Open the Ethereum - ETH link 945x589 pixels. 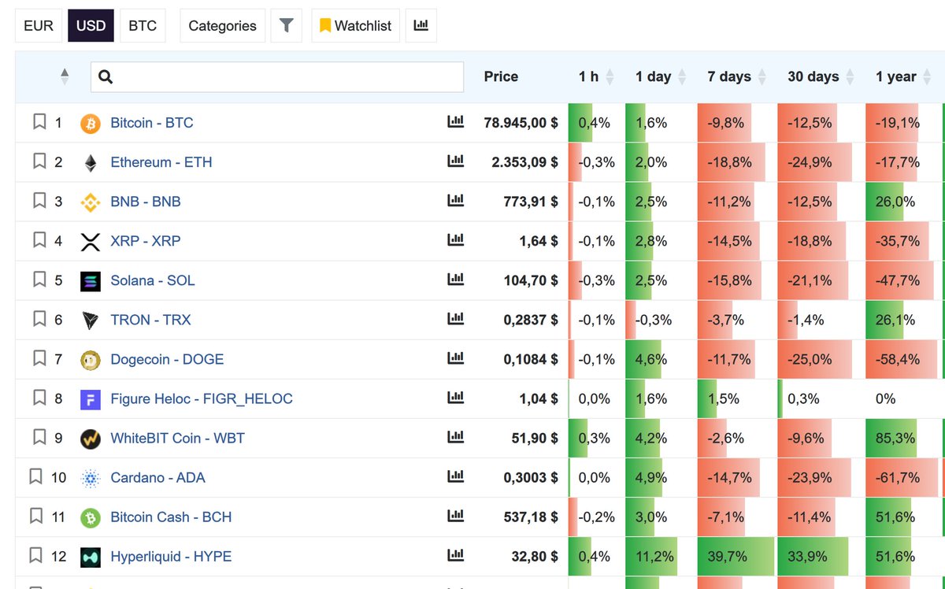tap(161, 162)
